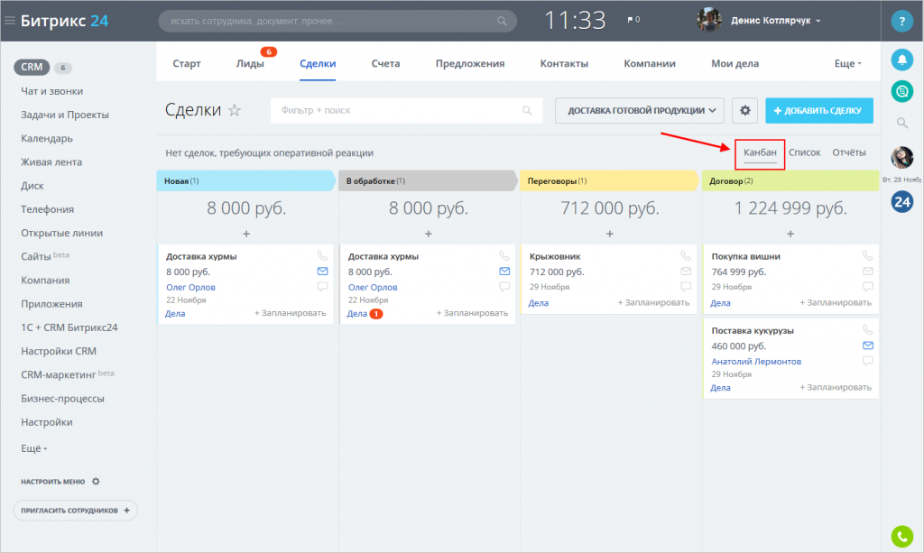
Task: Open Задачи и Проекты in sidebar
Action: pyautogui.click(x=65, y=115)
